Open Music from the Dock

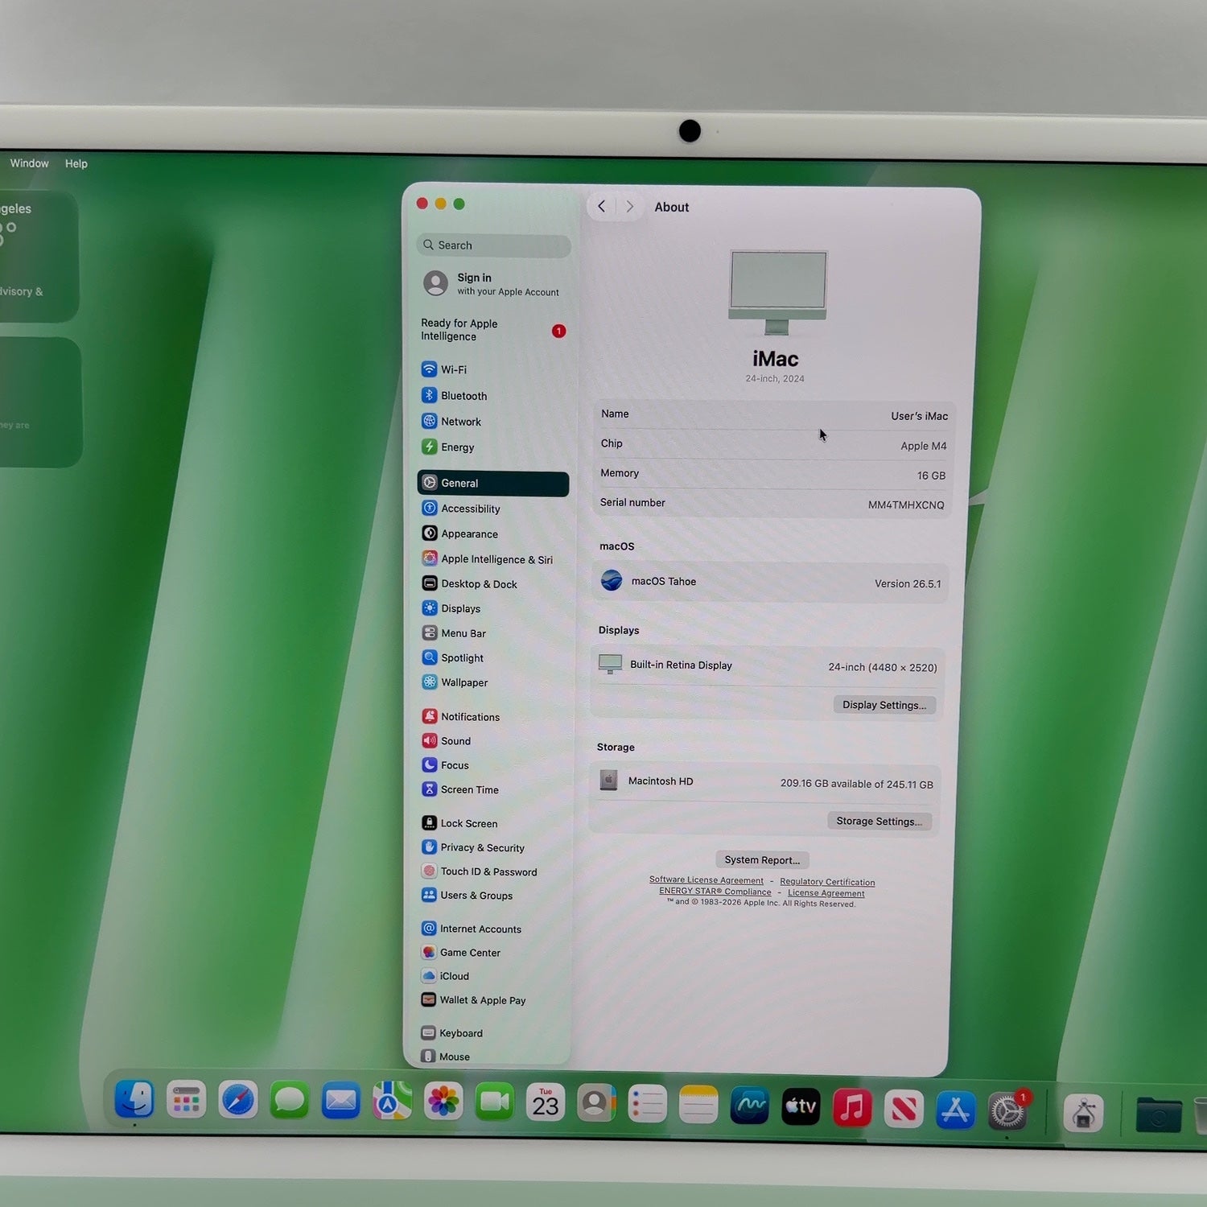[852, 1108]
